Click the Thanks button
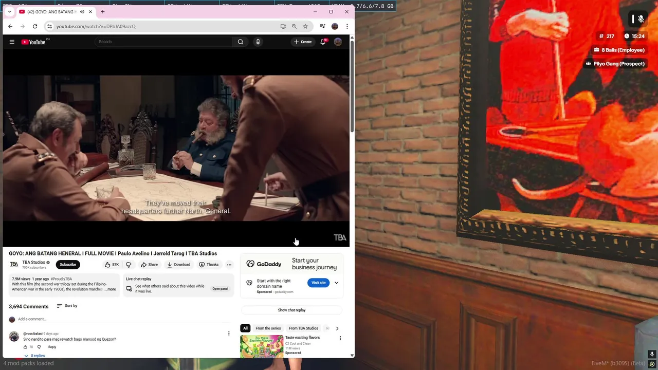 209,265
